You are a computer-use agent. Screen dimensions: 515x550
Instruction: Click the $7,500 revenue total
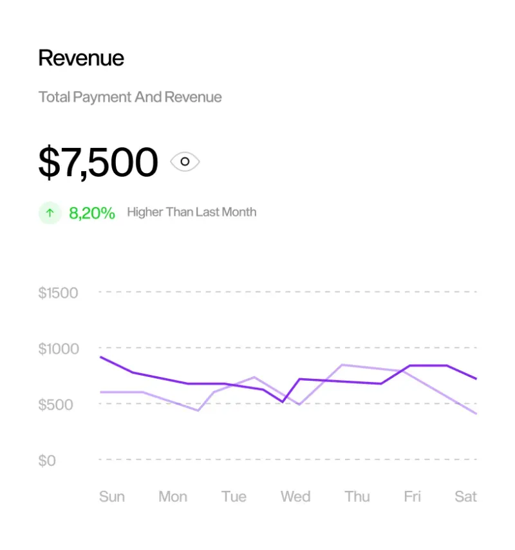pos(98,162)
